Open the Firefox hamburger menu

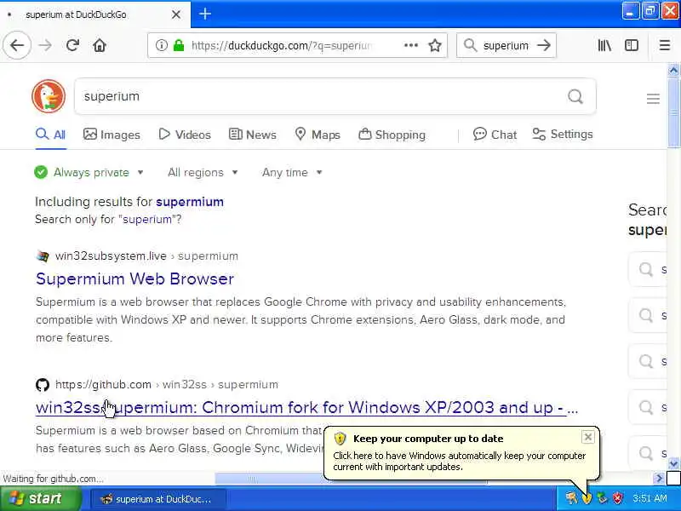[x=665, y=45]
